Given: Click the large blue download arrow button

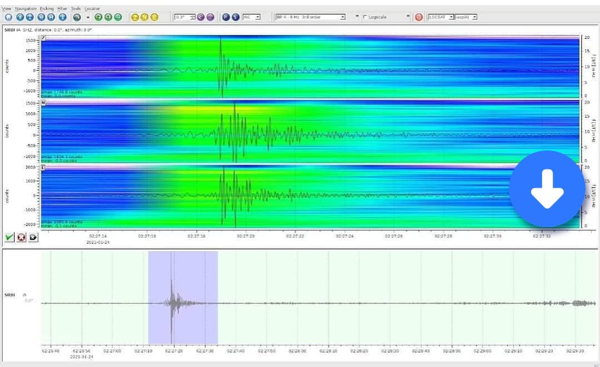Looking at the screenshot, I should 547,189.
